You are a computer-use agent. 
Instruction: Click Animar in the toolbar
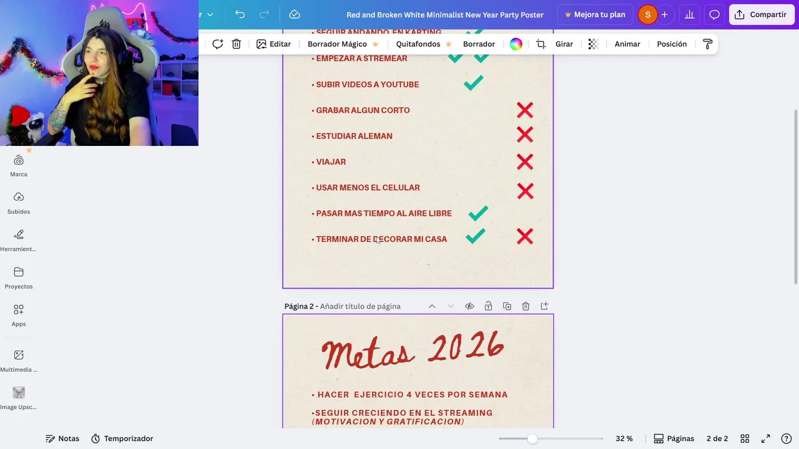[x=627, y=44]
